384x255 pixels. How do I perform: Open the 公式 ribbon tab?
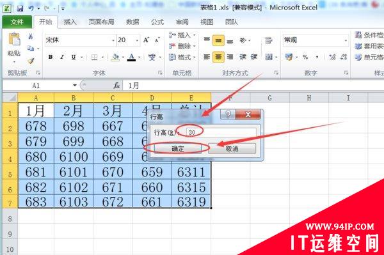coord(157,22)
